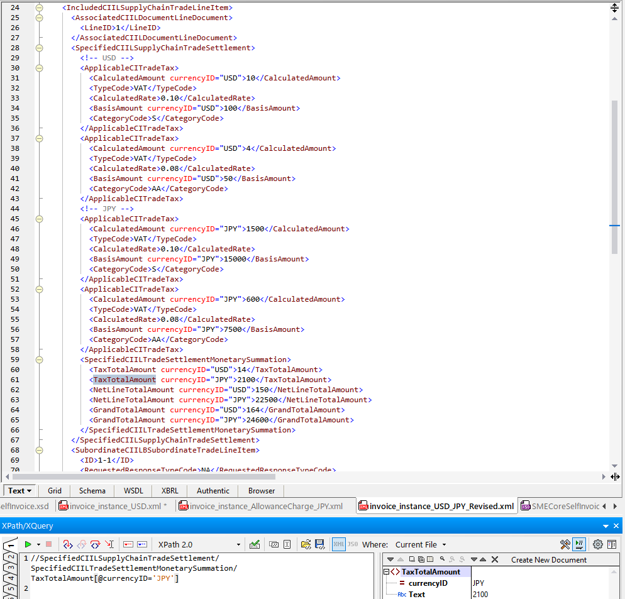Click the multi-line expression layout icon

pos(287,544)
